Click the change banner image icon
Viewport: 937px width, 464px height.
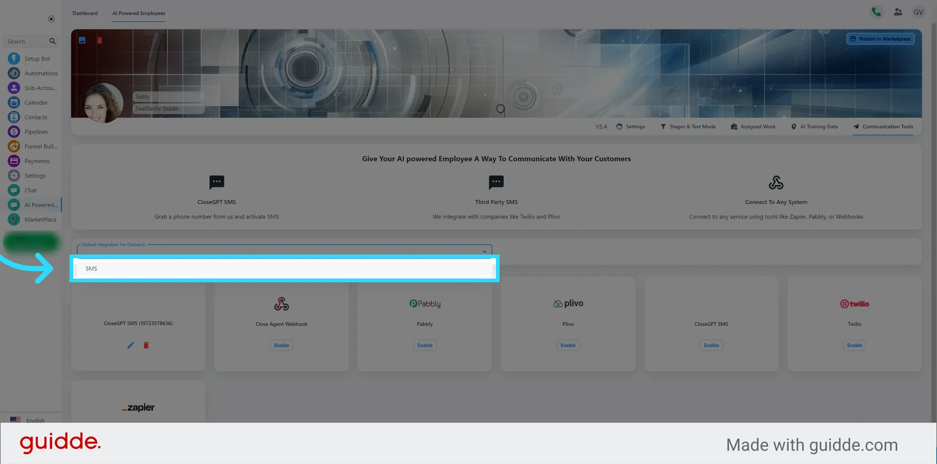pos(82,40)
